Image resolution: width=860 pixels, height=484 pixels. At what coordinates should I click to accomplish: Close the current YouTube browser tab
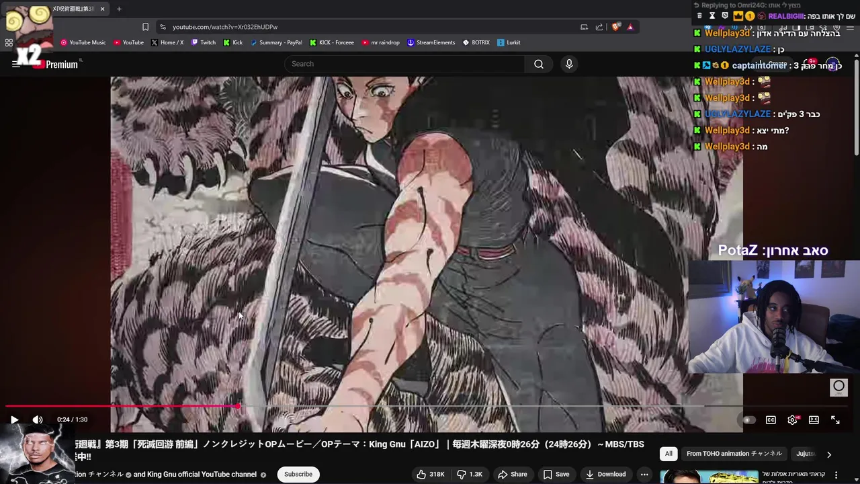click(102, 9)
